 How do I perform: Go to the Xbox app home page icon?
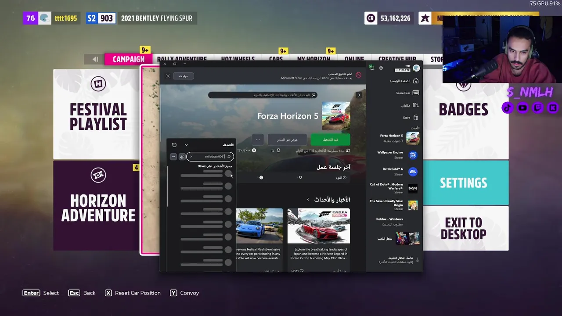pyautogui.click(x=415, y=81)
